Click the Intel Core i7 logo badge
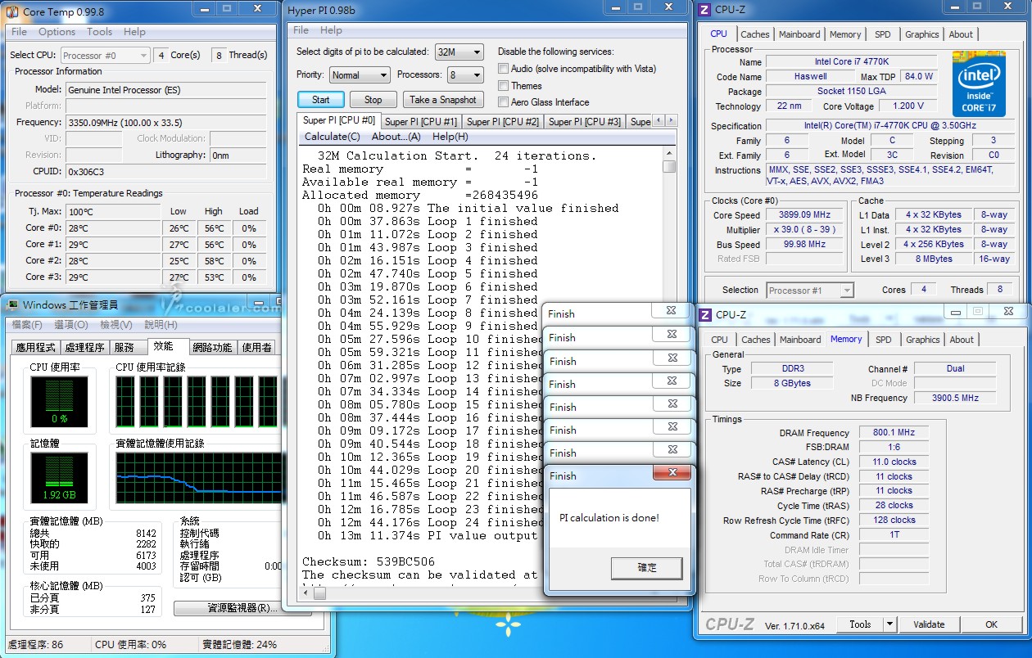The image size is (1032, 658). click(979, 86)
